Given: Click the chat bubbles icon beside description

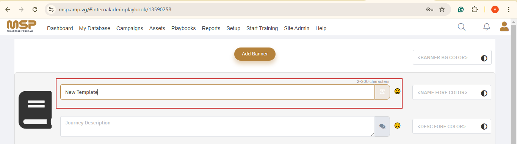Looking at the screenshot, I should (382, 127).
